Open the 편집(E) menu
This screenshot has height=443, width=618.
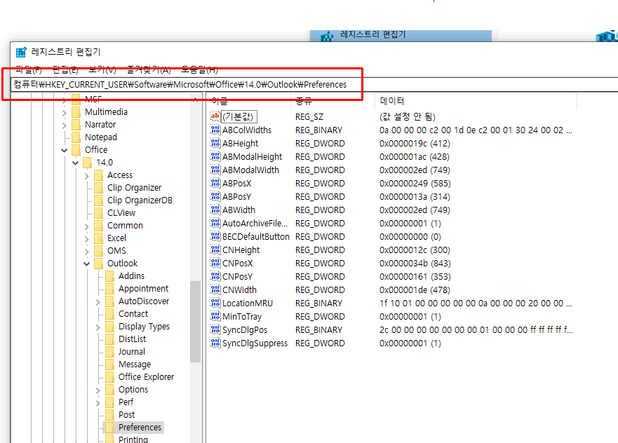(65, 70)
